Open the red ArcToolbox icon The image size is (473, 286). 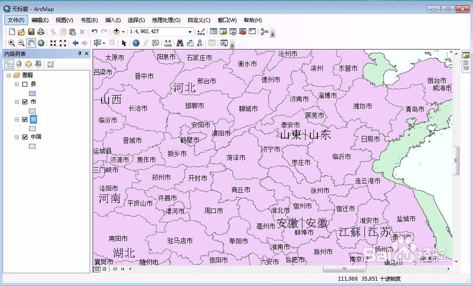click(243, 31)
